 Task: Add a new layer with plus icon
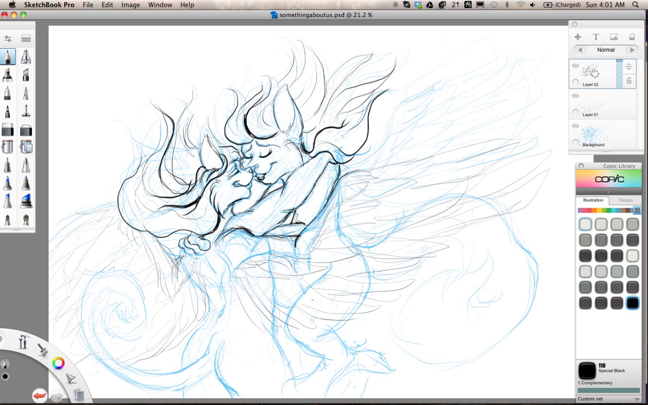578,37
